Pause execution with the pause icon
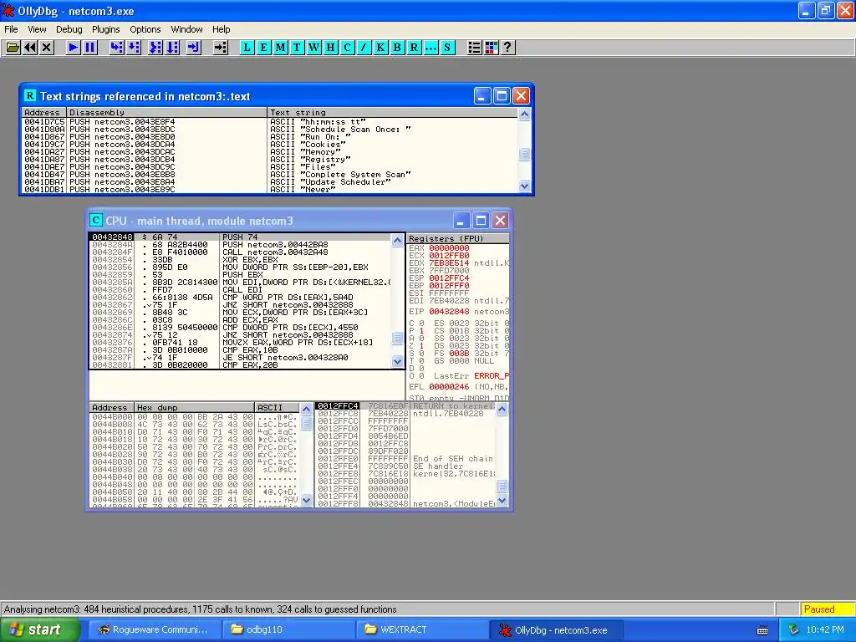 pos(89,48)
